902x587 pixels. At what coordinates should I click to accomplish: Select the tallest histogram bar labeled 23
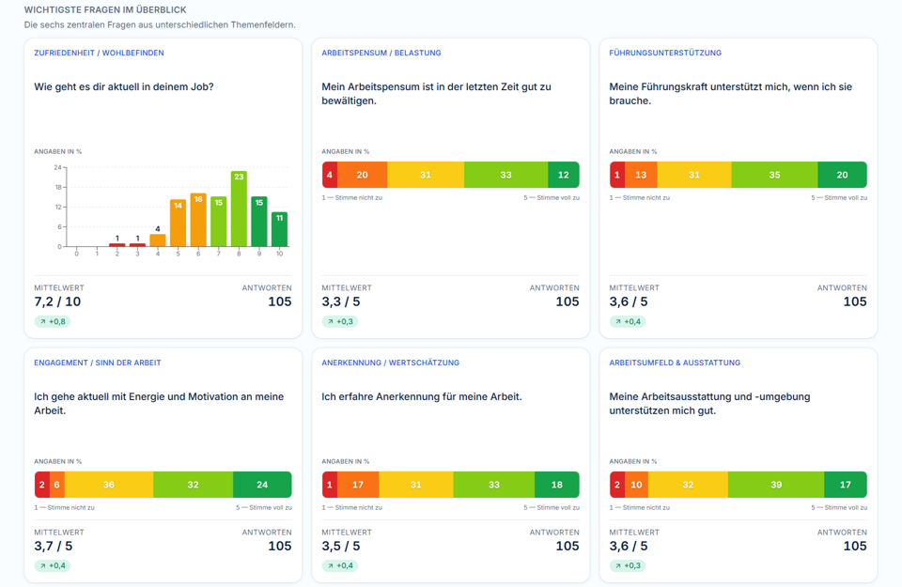click(x=239, y=209)
